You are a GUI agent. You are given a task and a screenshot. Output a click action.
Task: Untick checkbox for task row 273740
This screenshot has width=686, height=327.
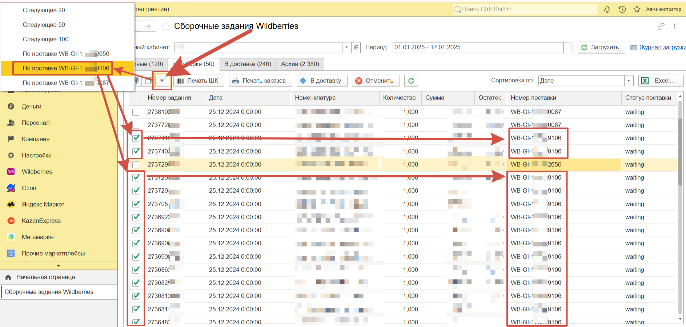click(x=136, y=151)
